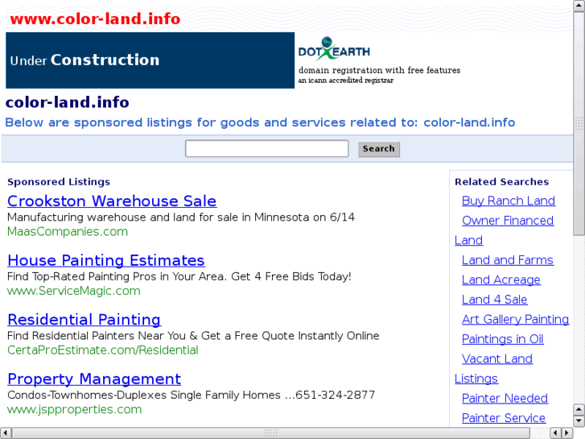This screenshot has width=585, height=439.
Task: Click the DotEarth logo
Action: coord(334,48)
